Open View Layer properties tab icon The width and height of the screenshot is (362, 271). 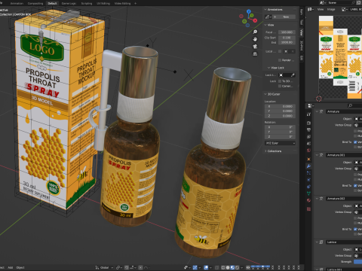click(308, 137)
